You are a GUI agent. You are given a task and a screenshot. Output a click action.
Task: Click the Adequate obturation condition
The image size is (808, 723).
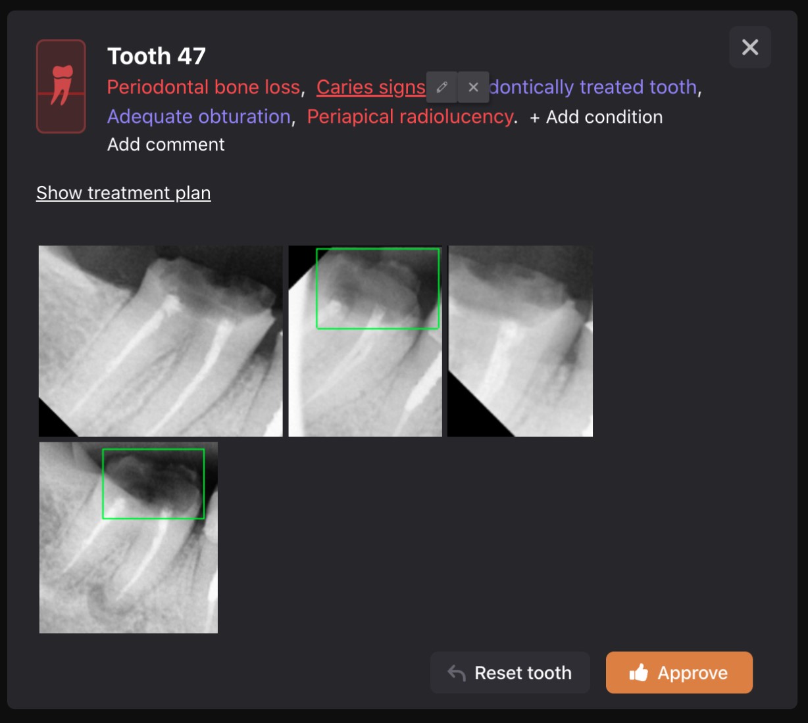pos(199,117)
